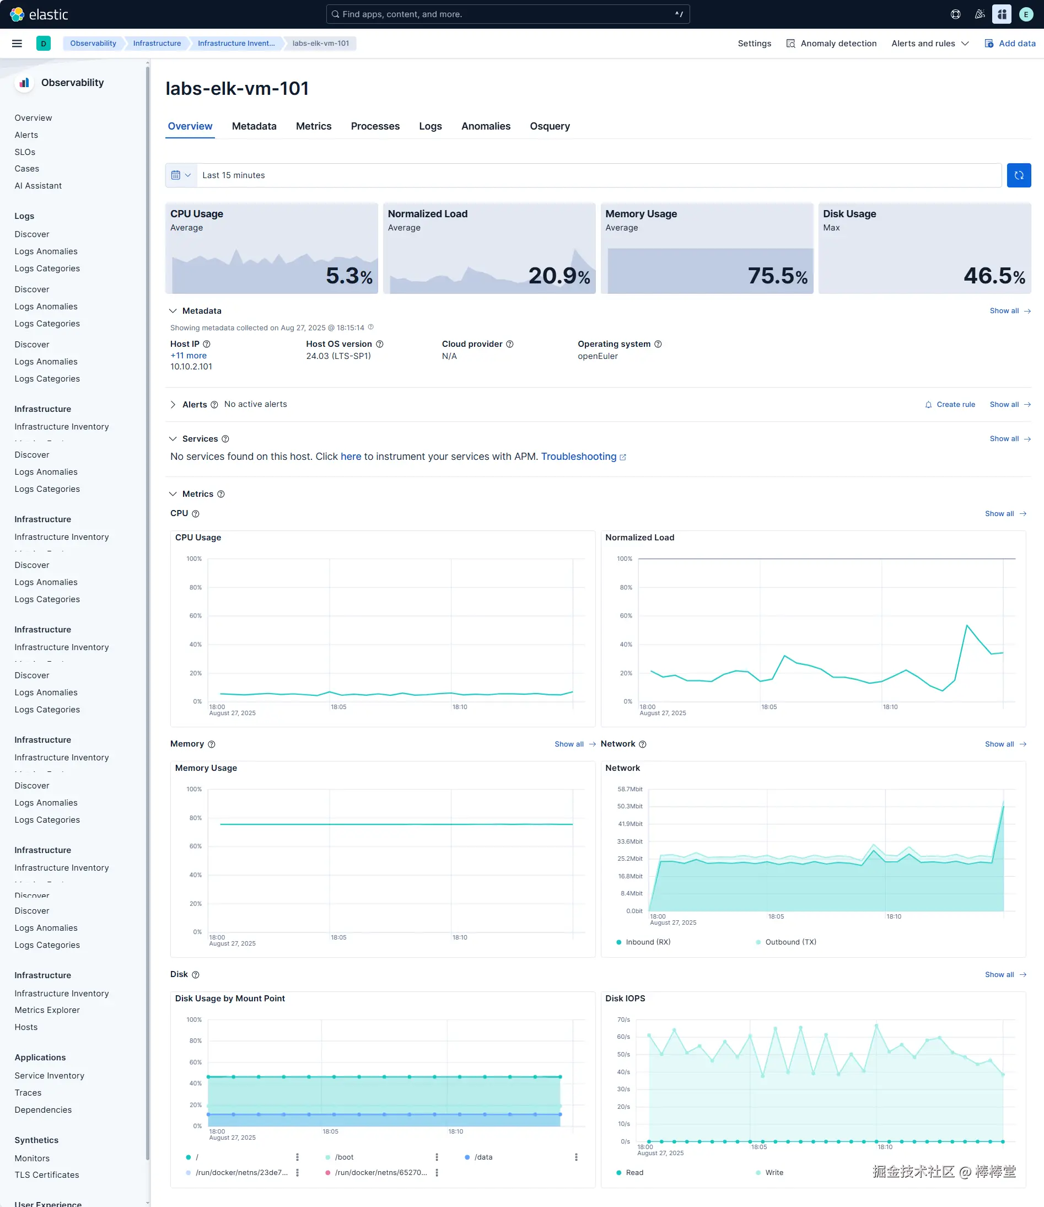Image resolution: width=1044 pixels, height=1207 pixels.
Task: Open the date quick menu calendar dropdown
Action: coord(181,175)
